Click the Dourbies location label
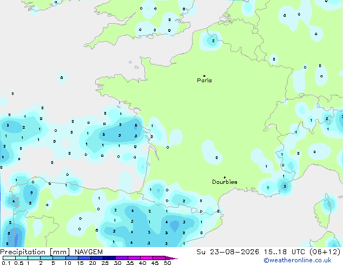 pos(225,182)
